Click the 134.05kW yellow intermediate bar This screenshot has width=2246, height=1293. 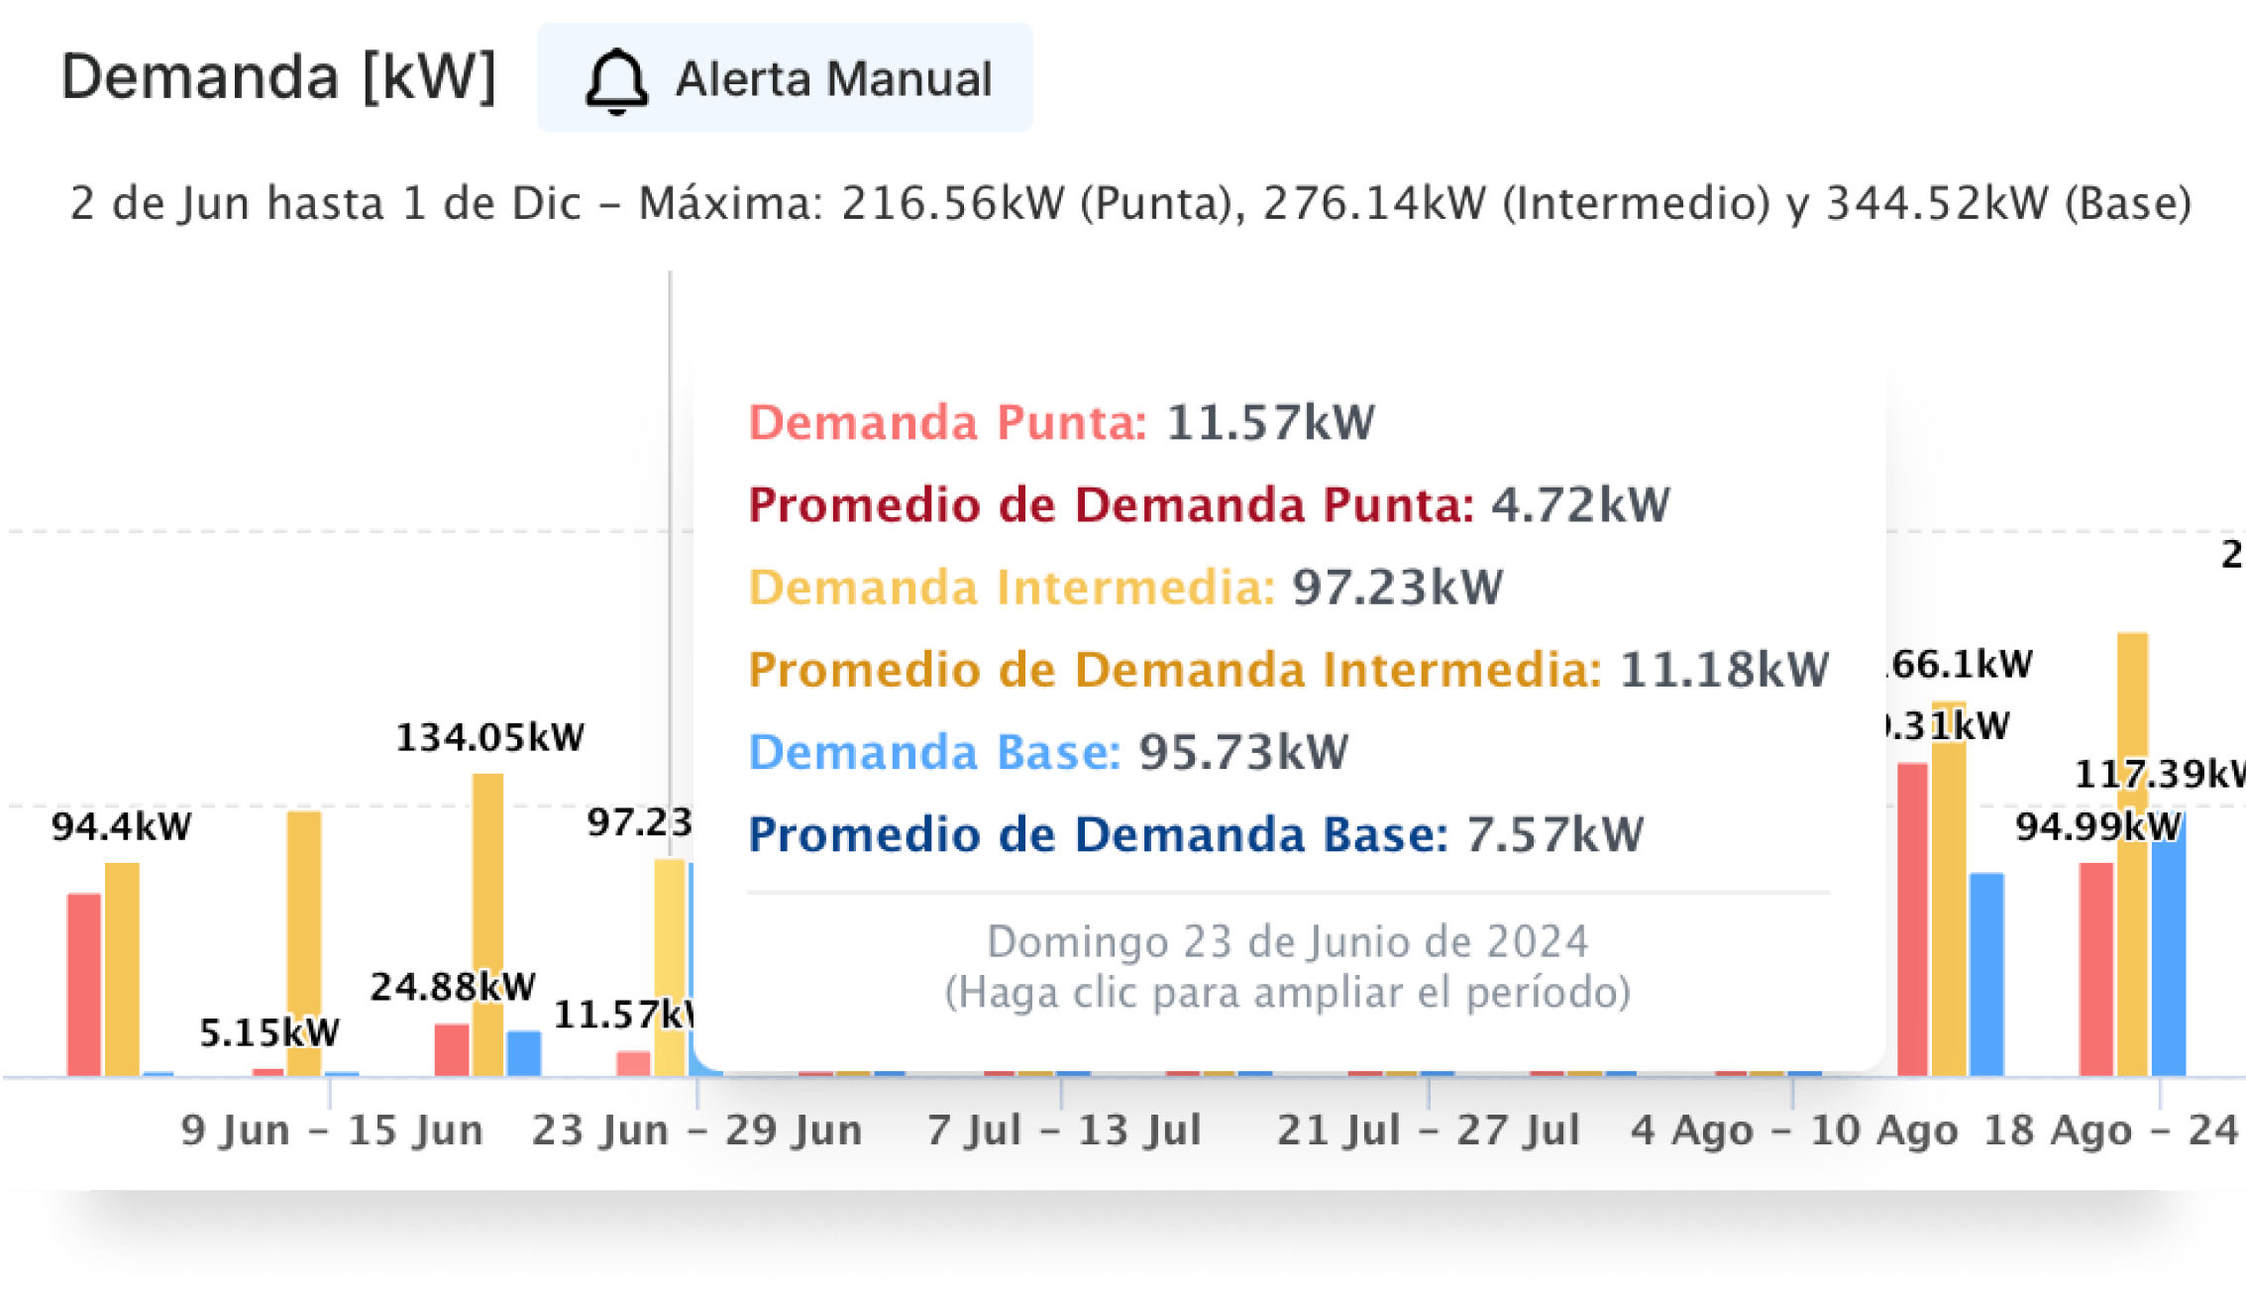coord(487,921)
